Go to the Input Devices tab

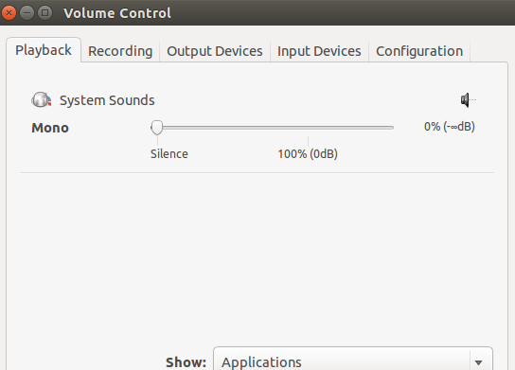click(319, 51)
